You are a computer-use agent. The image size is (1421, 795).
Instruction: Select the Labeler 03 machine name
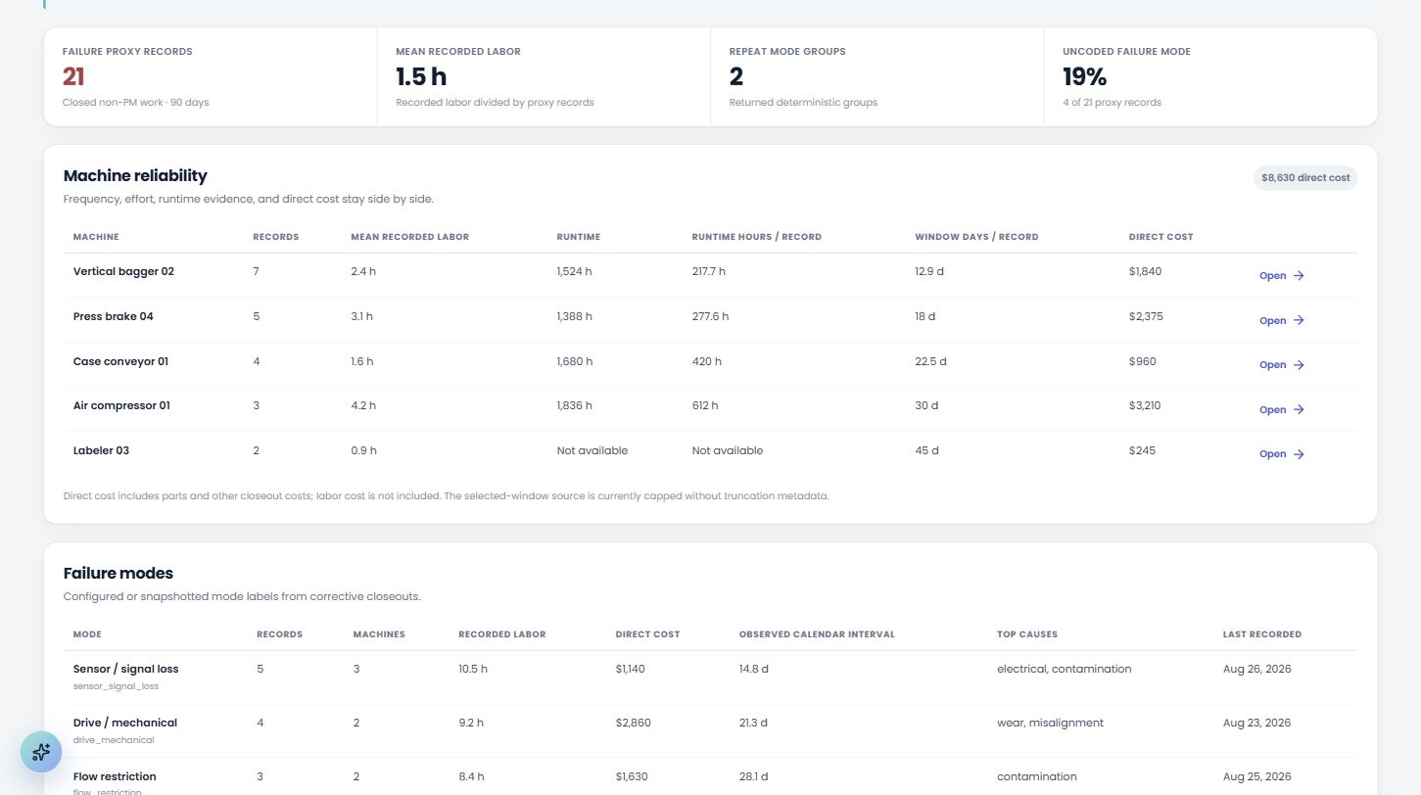tap(101, 450)
